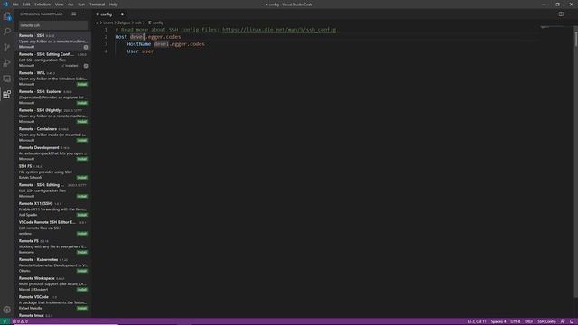
Task: Open Run and Debug view
Action: tap(7, 63)
